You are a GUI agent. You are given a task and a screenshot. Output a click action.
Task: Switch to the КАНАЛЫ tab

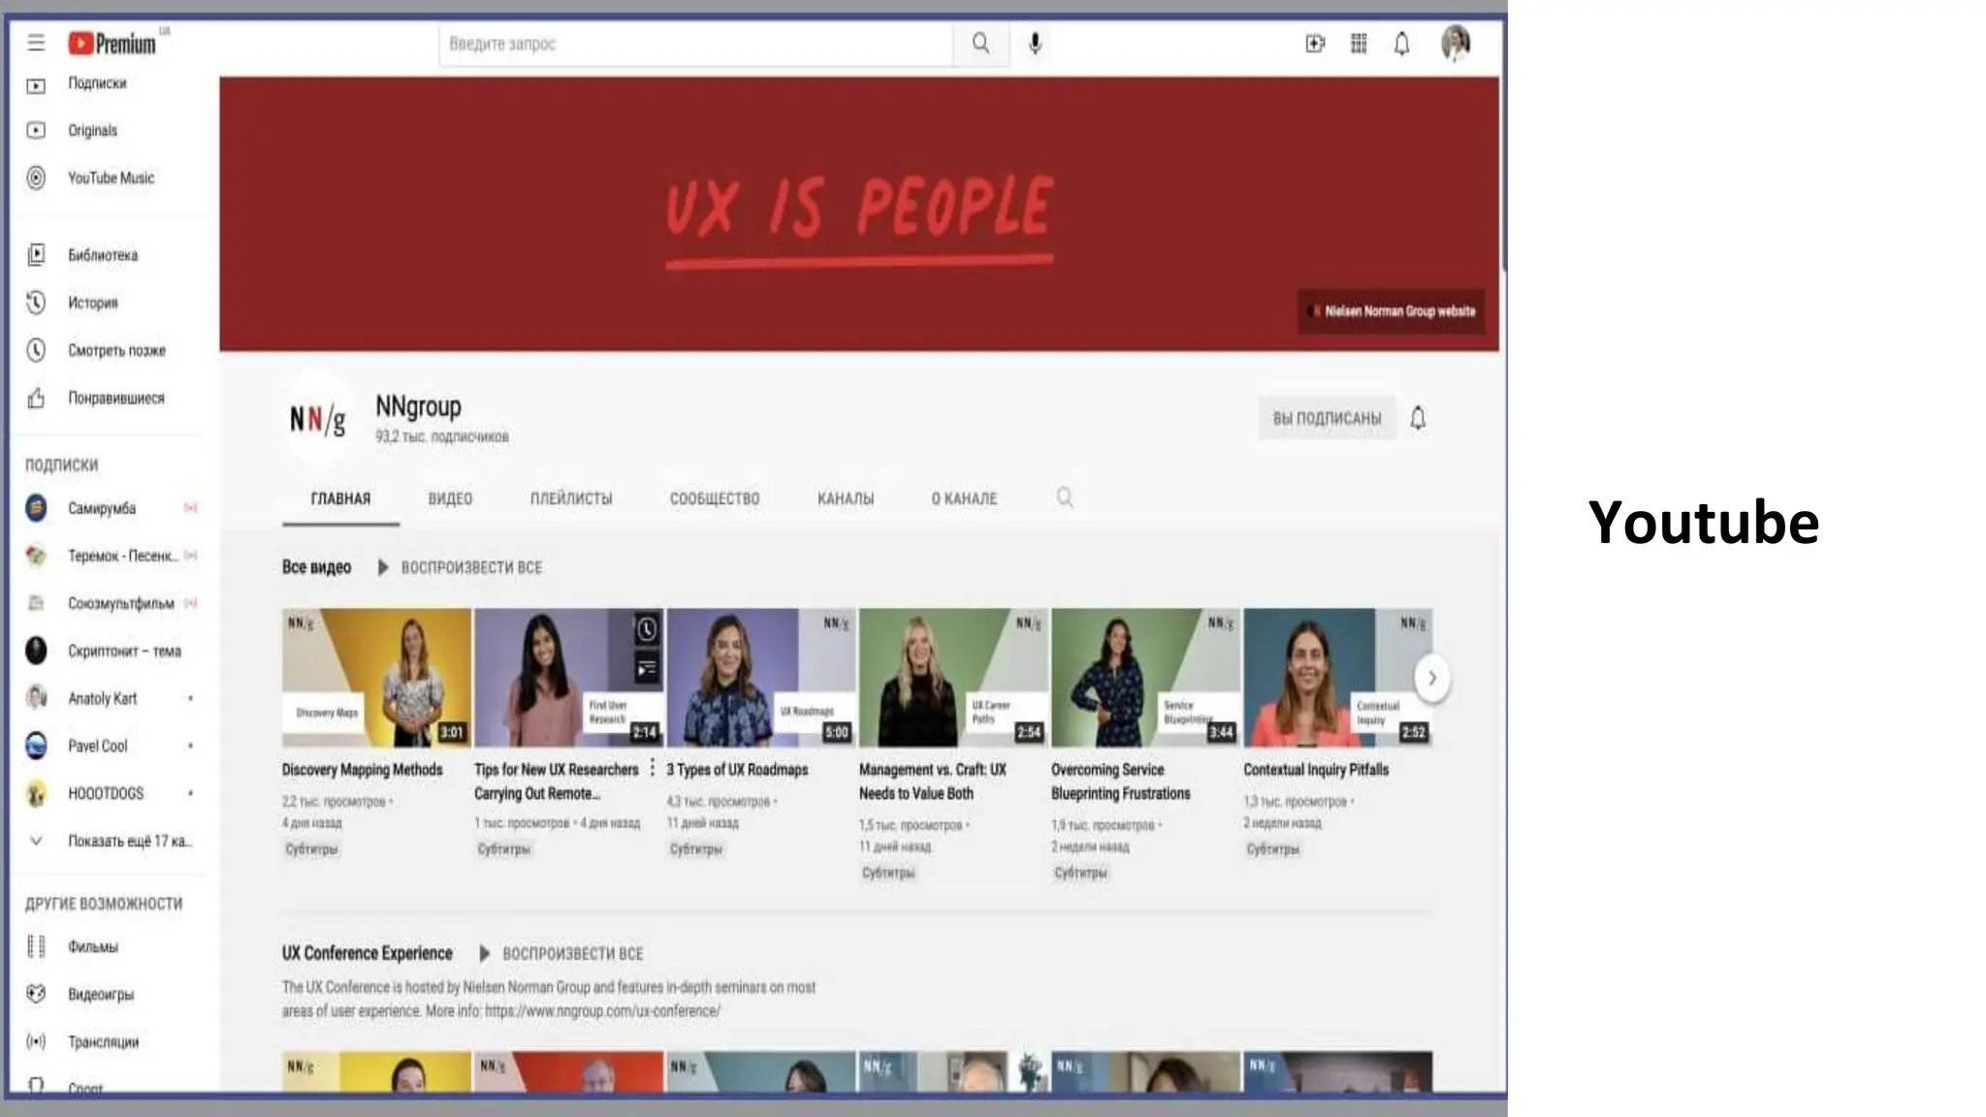(846, 498)
